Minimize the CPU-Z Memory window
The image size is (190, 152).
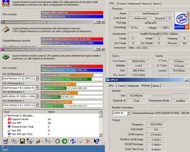[x=186, y=80]
